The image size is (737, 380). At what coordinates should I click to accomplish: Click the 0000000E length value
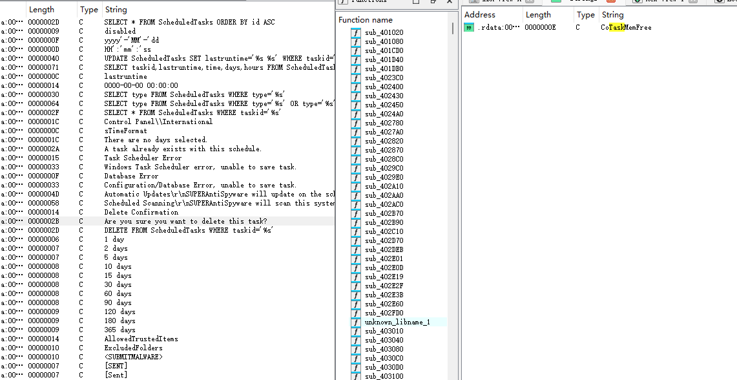[540, 27]
